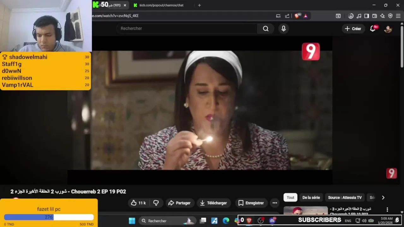The width and height of the screenshot is (404, 227).
Task: Select the Tout filter chip
Action: pos(290,197)
